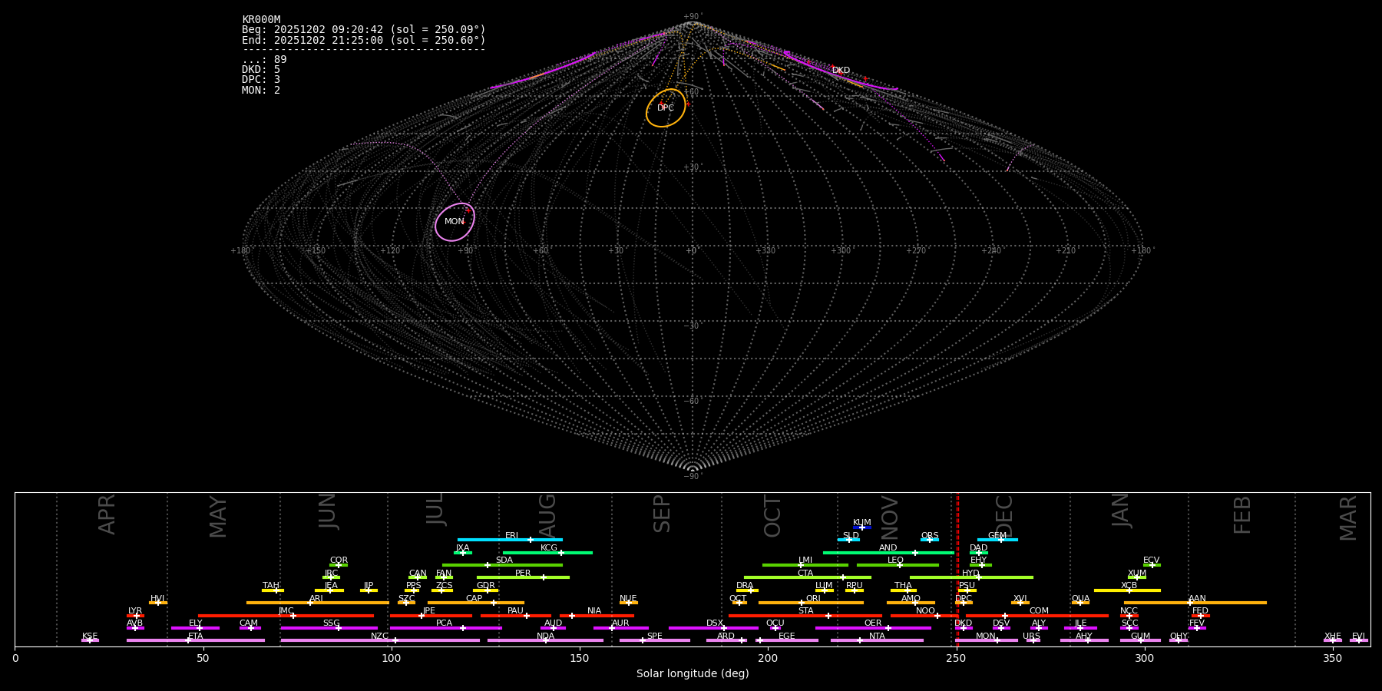Click the cyan GEM shower bar
The image size is (1382, 691).
tap(997, 540)
